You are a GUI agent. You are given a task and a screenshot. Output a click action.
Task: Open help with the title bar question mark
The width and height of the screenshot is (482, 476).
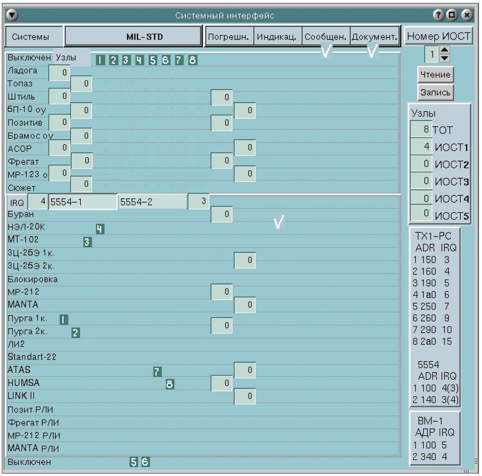pos(439,15)
